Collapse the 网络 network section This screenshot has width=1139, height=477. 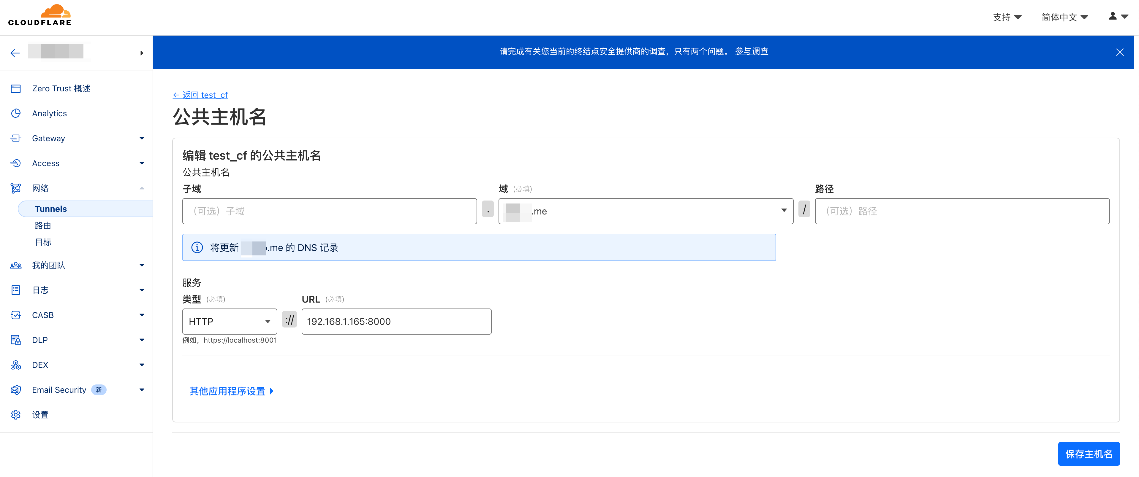click(142, 189)
